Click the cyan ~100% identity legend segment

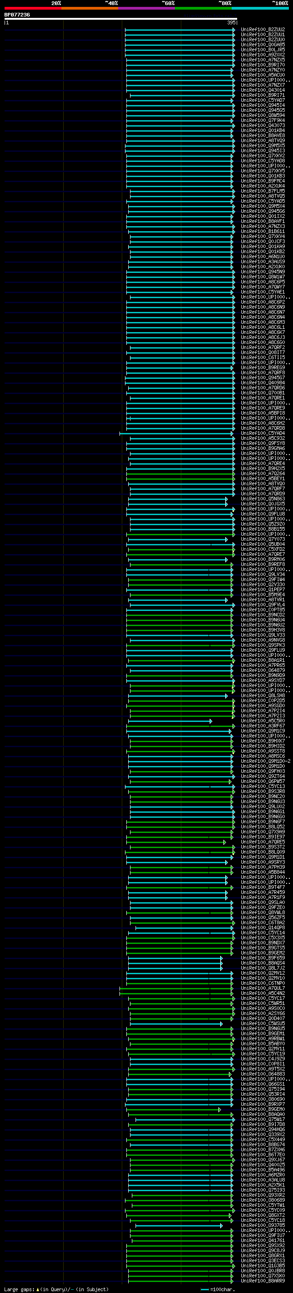260,8
